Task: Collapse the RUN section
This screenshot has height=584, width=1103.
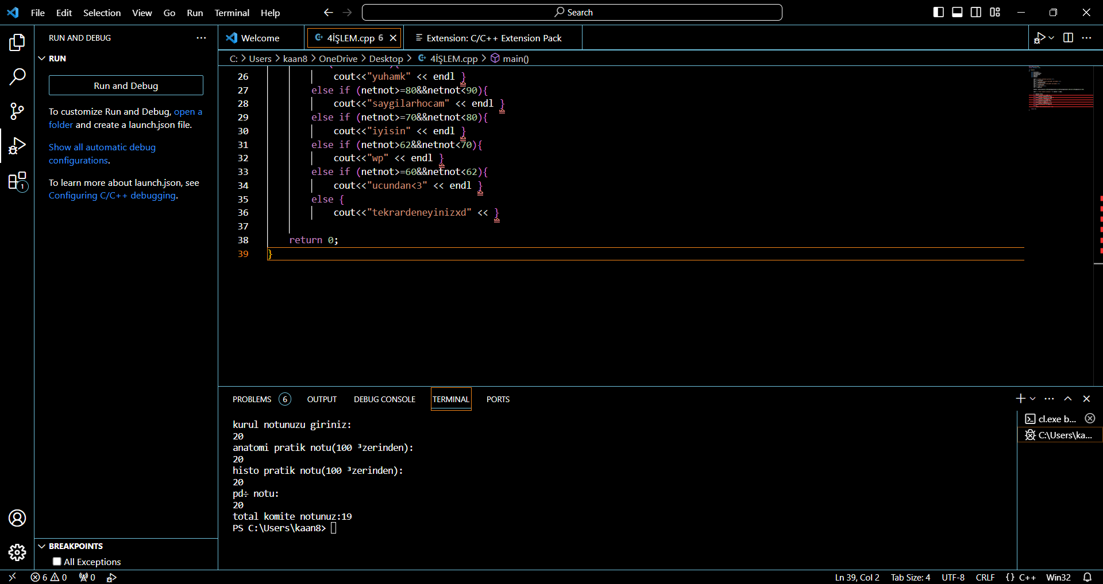Action: coord(42,59)
